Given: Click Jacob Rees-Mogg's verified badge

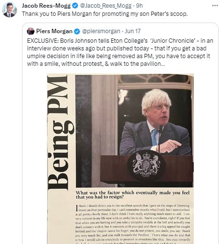Looking at the screenshot, I should tap(75, 6).
